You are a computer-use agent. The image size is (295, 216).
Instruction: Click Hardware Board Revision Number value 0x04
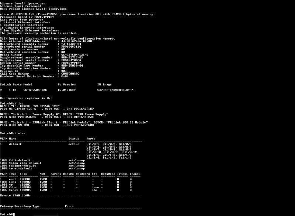[65, 77]
